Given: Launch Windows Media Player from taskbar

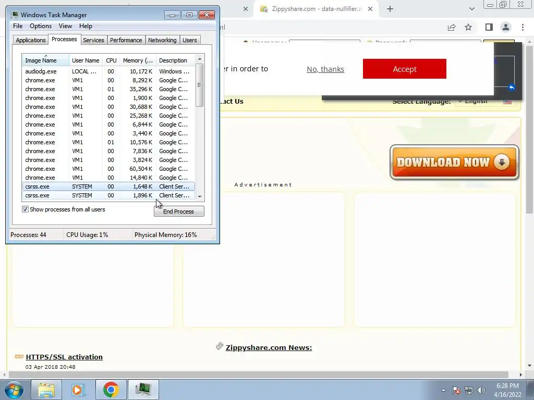Looking at the screenshot, I should click(78, 390).
